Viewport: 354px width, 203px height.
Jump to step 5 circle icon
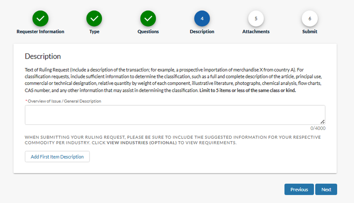click(x=256, y=18)
